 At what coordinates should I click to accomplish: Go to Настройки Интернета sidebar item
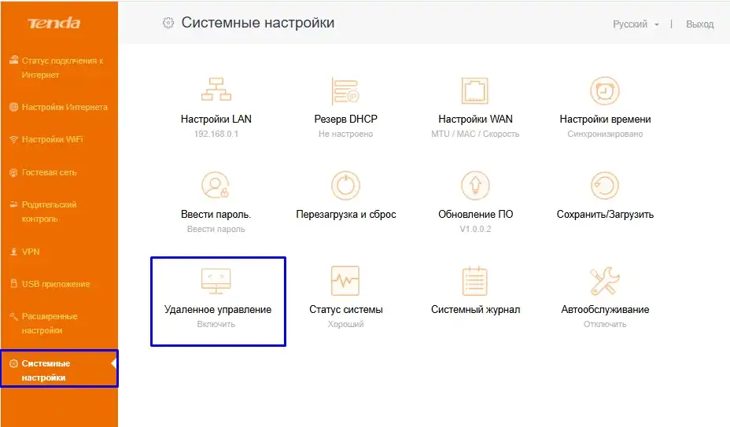58,107
